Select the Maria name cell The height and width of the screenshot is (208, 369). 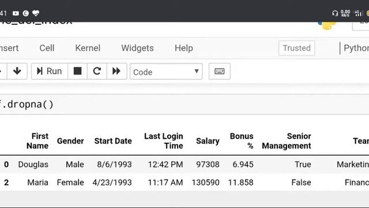37,183
